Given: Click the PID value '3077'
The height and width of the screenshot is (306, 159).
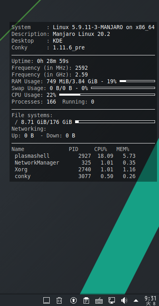Looking at the screenshot, I should click(x=85, y=176).
